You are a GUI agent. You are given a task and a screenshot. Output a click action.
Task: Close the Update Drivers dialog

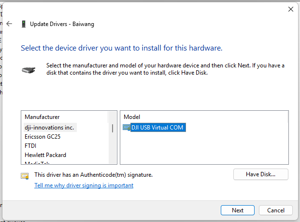coord(291,9)
